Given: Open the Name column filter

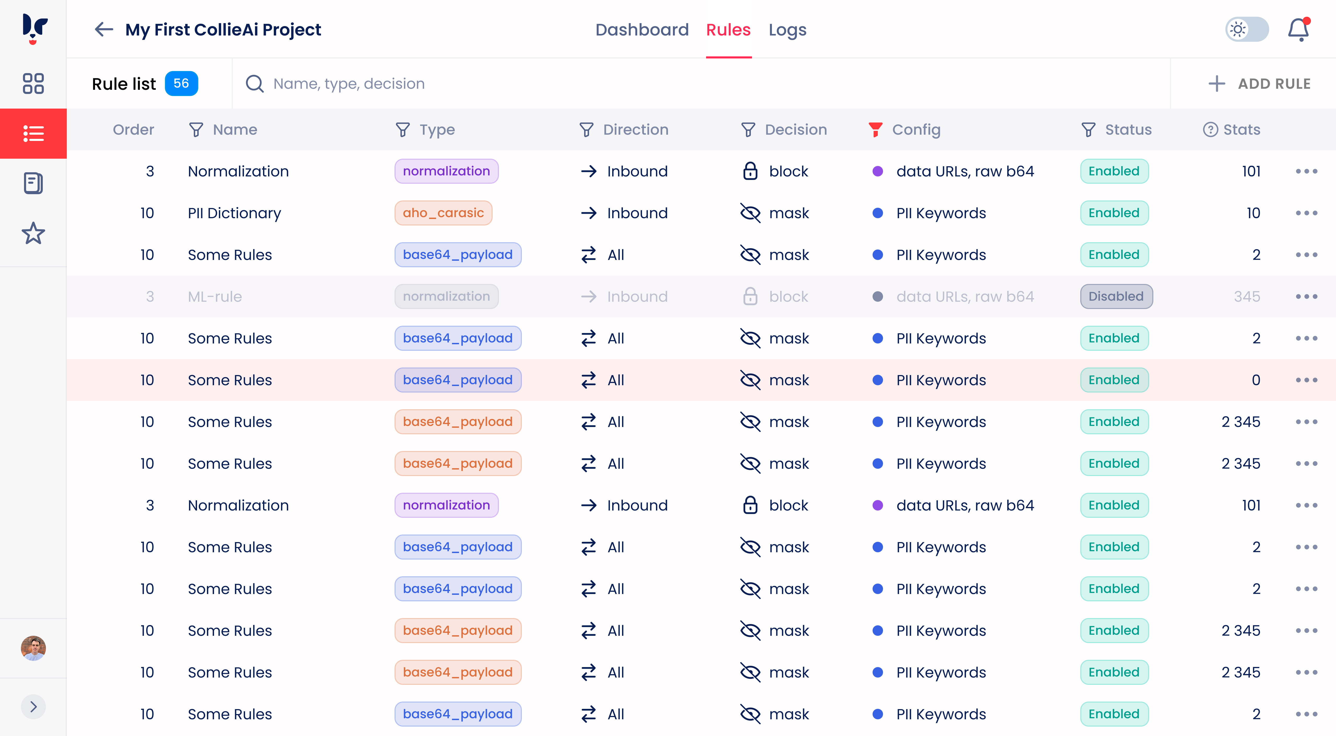Looking at the screenshot, I should pyautogui.click(x=195, y=130).
